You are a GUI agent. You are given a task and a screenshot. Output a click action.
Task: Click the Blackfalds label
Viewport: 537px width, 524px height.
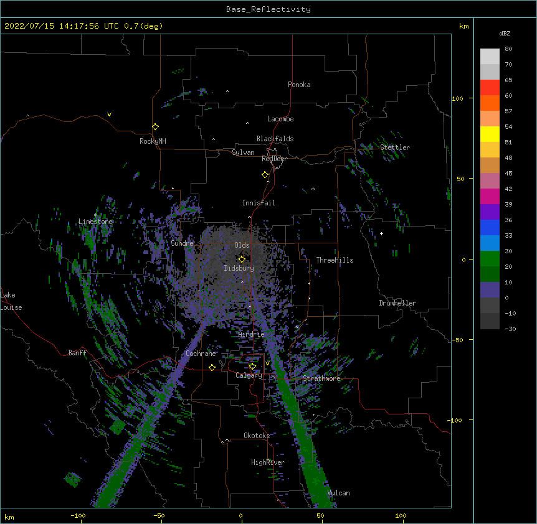coord(275,139)
